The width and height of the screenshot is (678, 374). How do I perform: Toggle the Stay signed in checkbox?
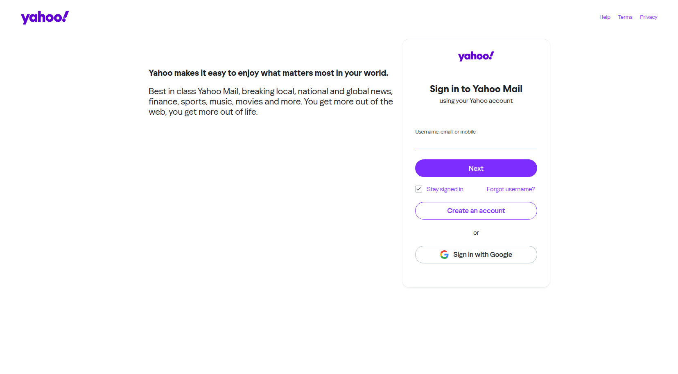(418, 189)
